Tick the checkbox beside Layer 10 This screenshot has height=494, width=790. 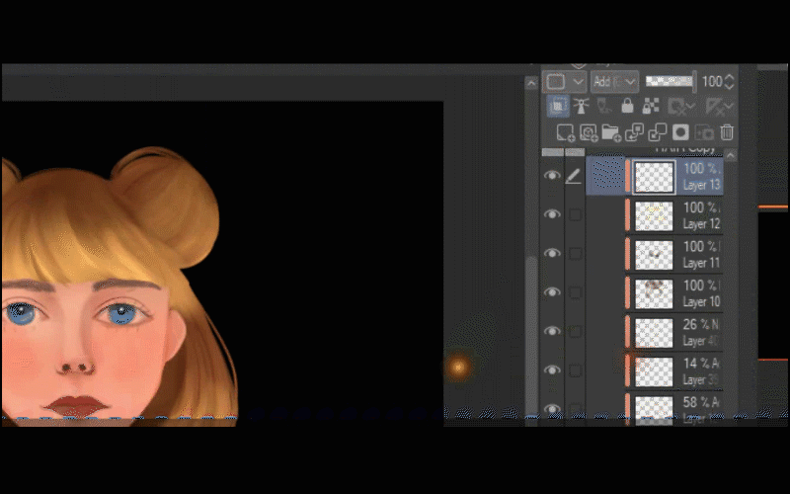point(575,292)
